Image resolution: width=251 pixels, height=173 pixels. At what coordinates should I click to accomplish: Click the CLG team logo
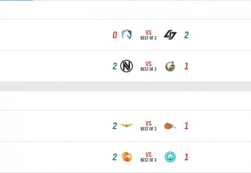click(170, 35)
